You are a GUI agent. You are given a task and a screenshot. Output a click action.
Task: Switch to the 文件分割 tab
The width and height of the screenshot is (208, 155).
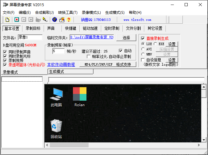[x=133, y=28]
